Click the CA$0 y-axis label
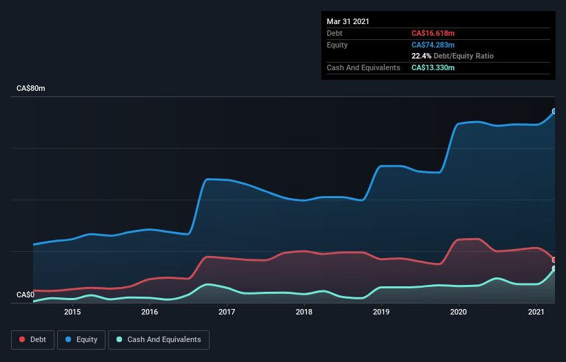 click(x=26, y=295)
